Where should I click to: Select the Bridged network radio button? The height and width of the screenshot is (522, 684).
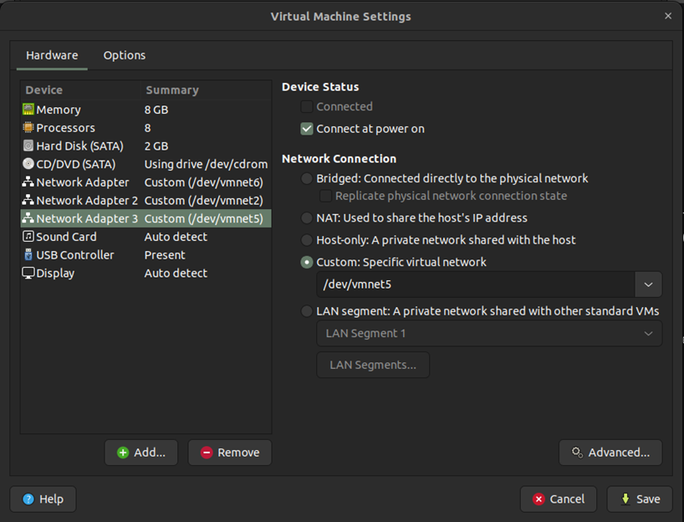pos(307,178)
